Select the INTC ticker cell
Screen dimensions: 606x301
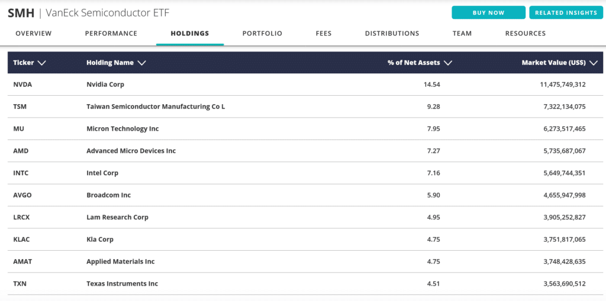point(21,173)
